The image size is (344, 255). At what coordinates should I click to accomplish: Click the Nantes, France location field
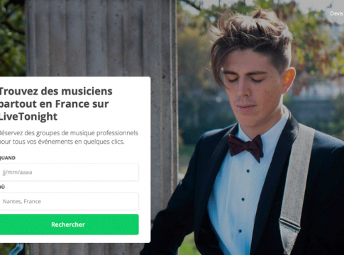pyautogui.click(x=69, y=201)
